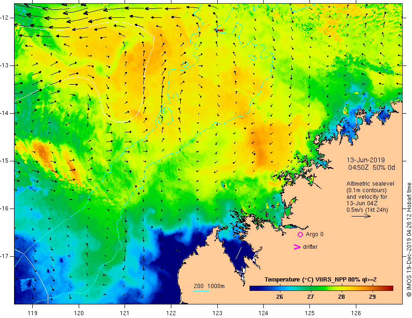
Task: Click the 27 label under the color bar
Action: (x=310, y=297)
